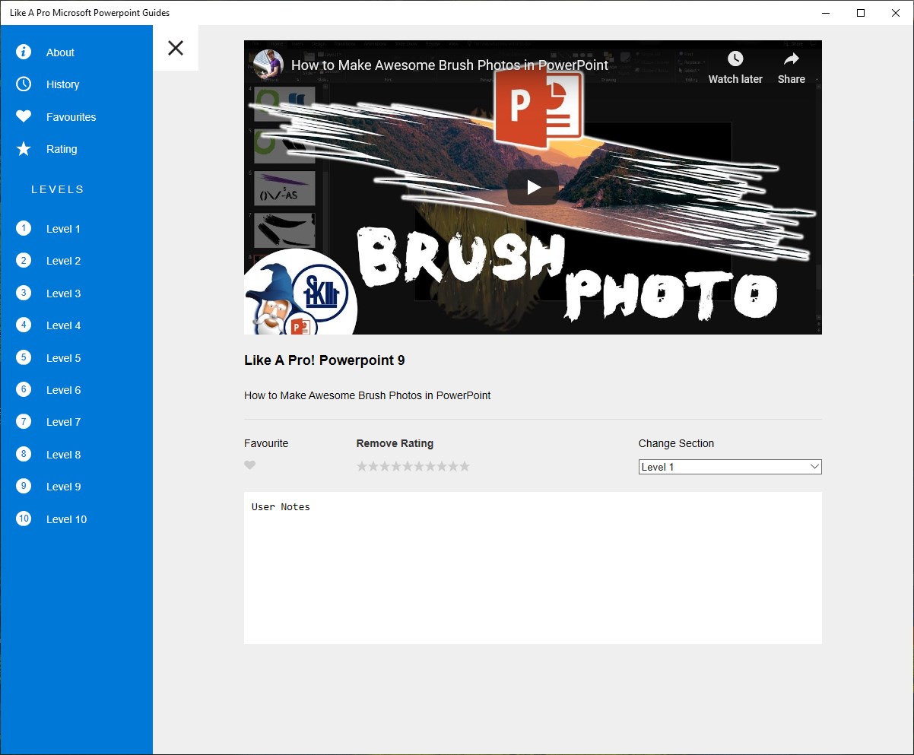Open the video title link in player
This screenshot has width=914, height=755.
click(449, 65)
